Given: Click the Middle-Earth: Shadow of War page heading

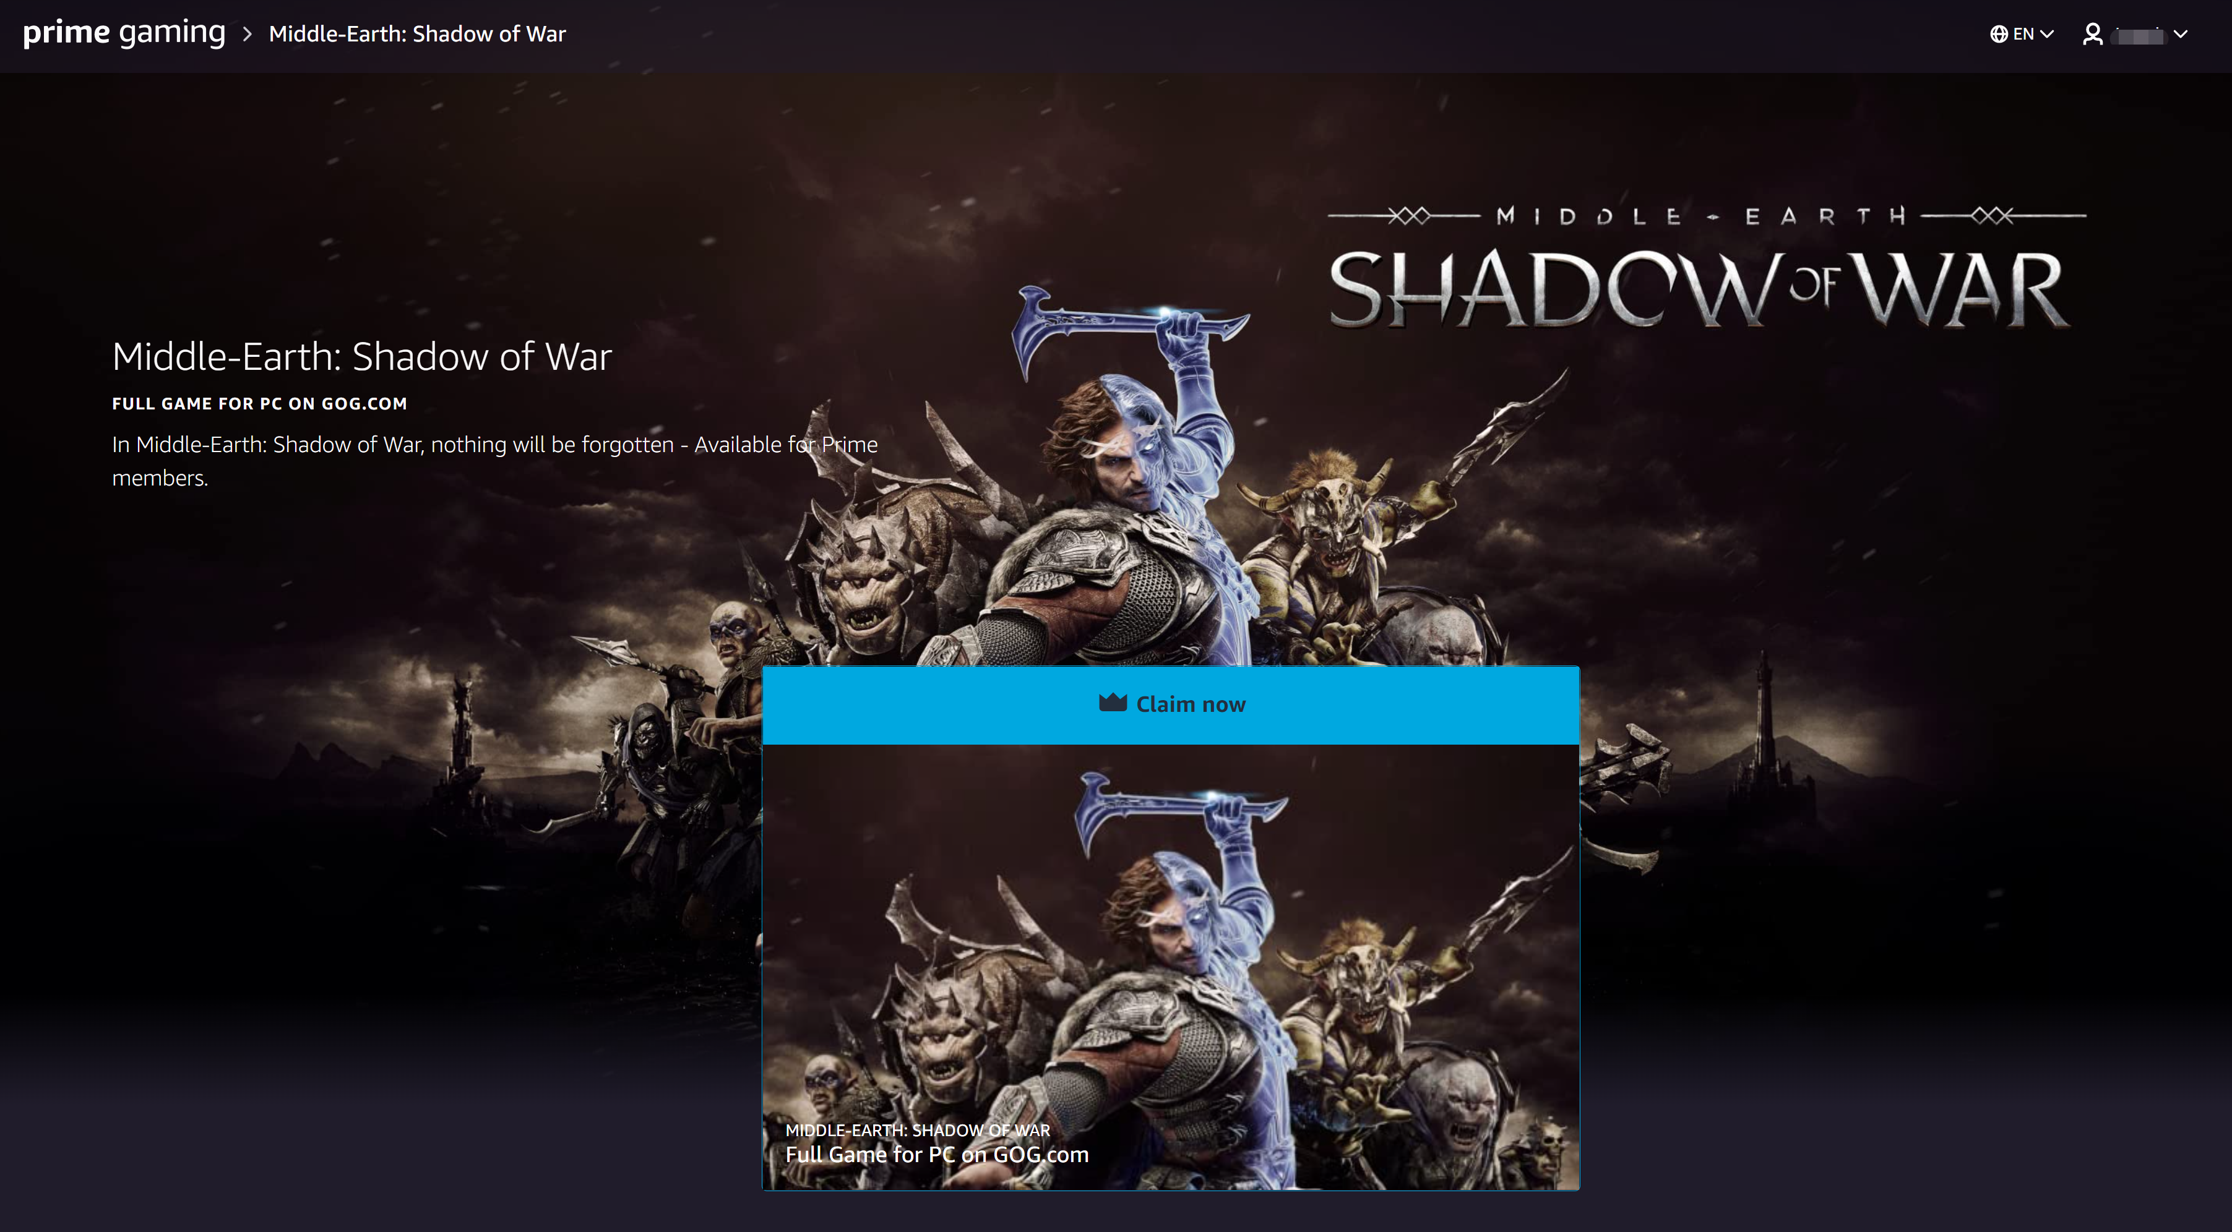Looking at the screenshot, I should click(x=361, y=357).
